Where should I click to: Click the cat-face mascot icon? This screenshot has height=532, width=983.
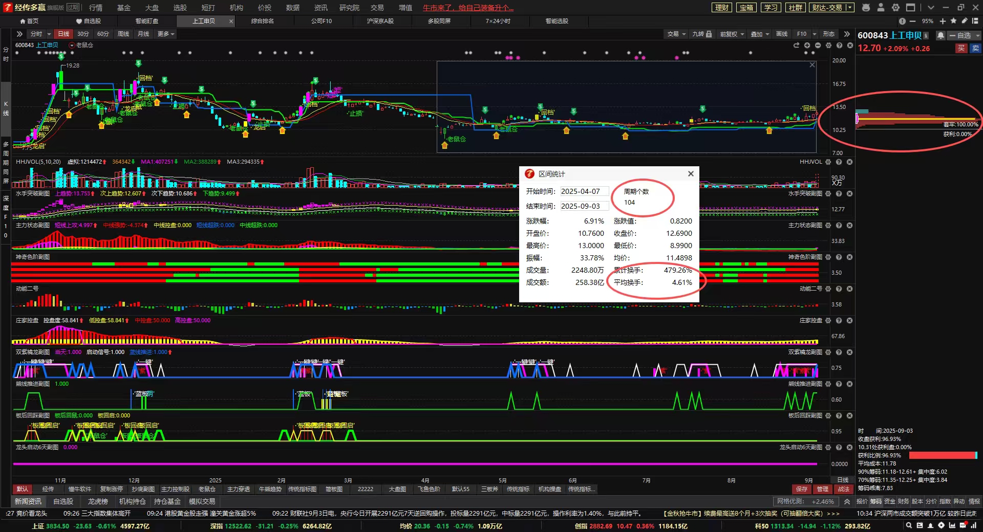[x=866, y=8]
